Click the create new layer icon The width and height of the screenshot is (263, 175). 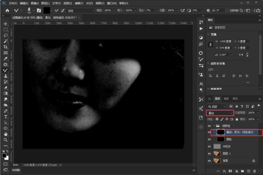248,171
